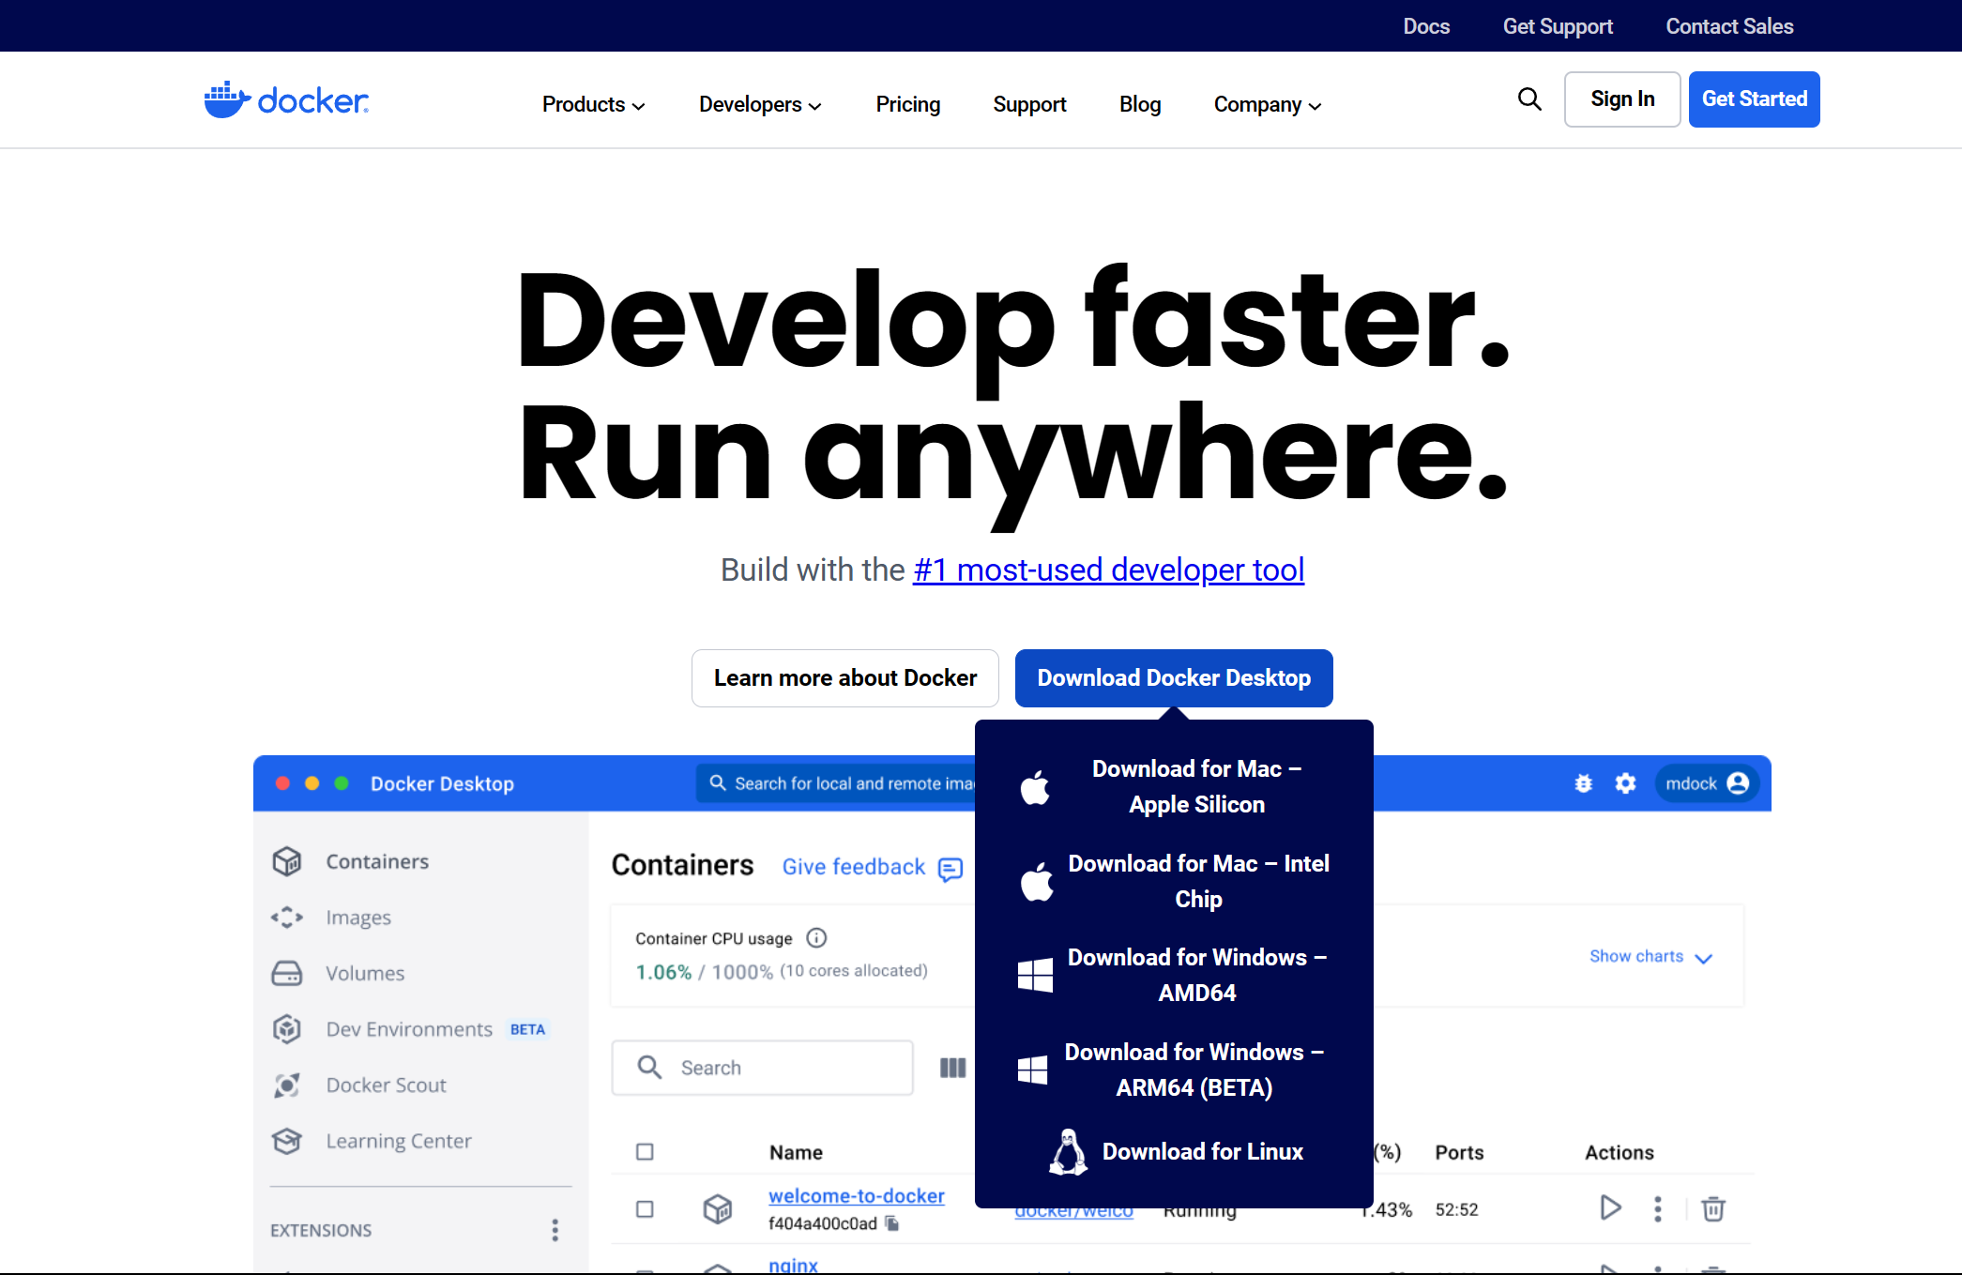Click Learn more about Docker button
This screenshot has height=1275, width=1962.
(844, 678)
